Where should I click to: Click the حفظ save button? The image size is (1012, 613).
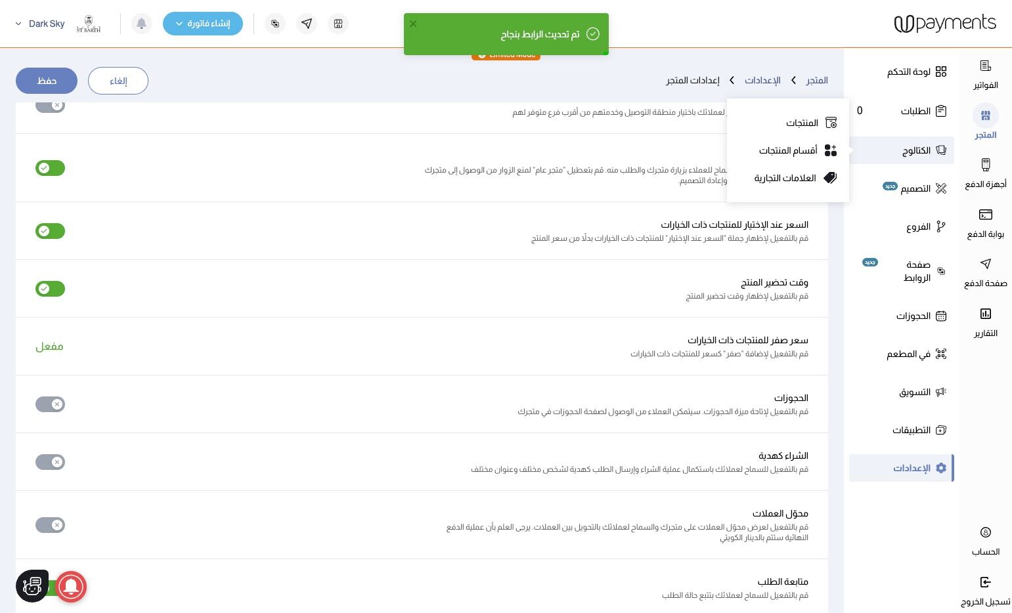(47, 81)
